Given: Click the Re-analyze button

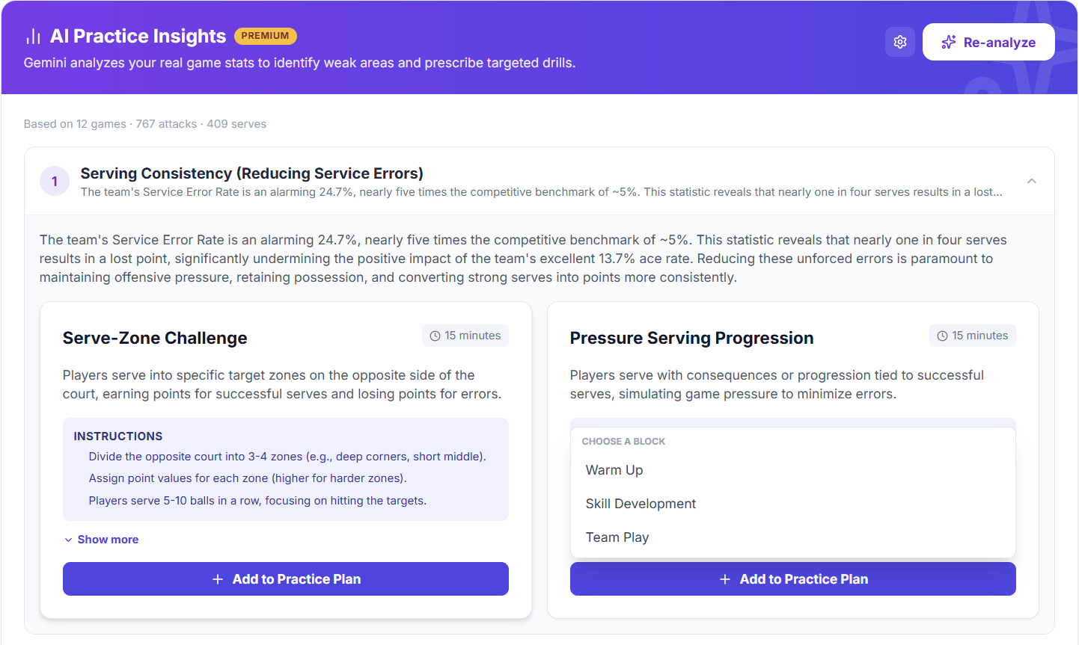Looking at the screenshot, I should [988, 41].
